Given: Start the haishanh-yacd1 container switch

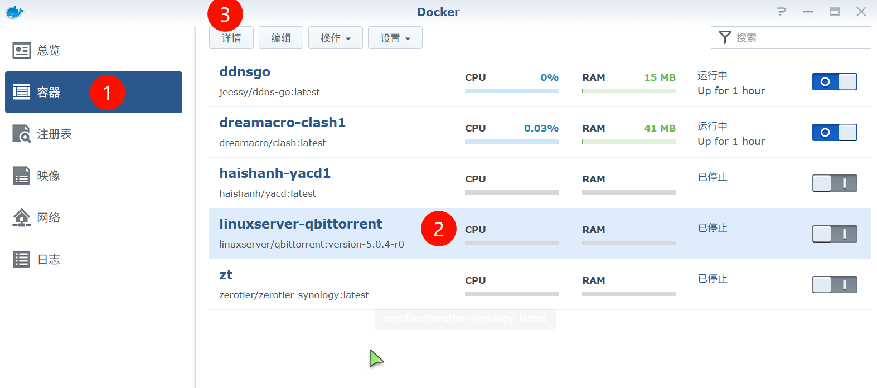Looking at the screenshot, I should click(835, 183).
